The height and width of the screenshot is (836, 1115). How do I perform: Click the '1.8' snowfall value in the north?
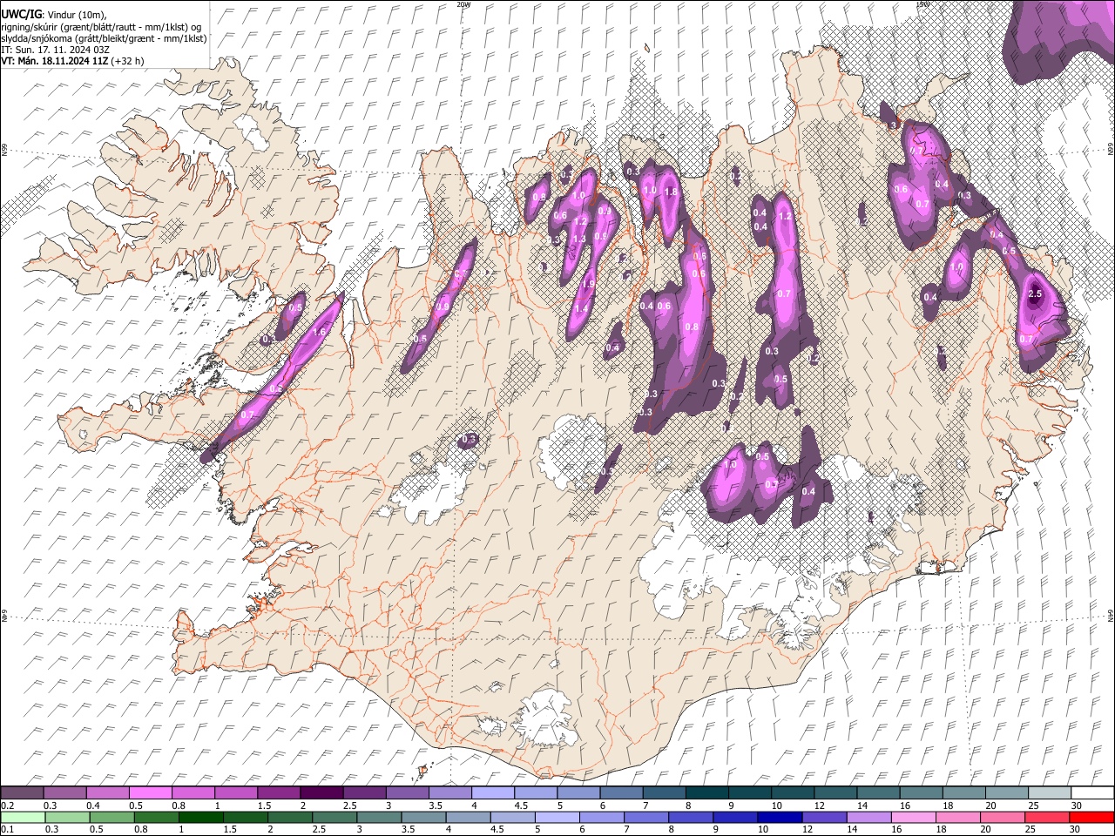point(671,192)
